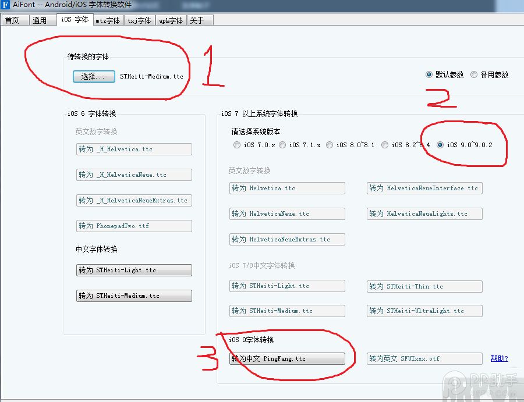Image resolution: width=524 pixels, height=402 pixels.
Task: Switch to the apk字体 tab
Action: [x=171, y=19]
